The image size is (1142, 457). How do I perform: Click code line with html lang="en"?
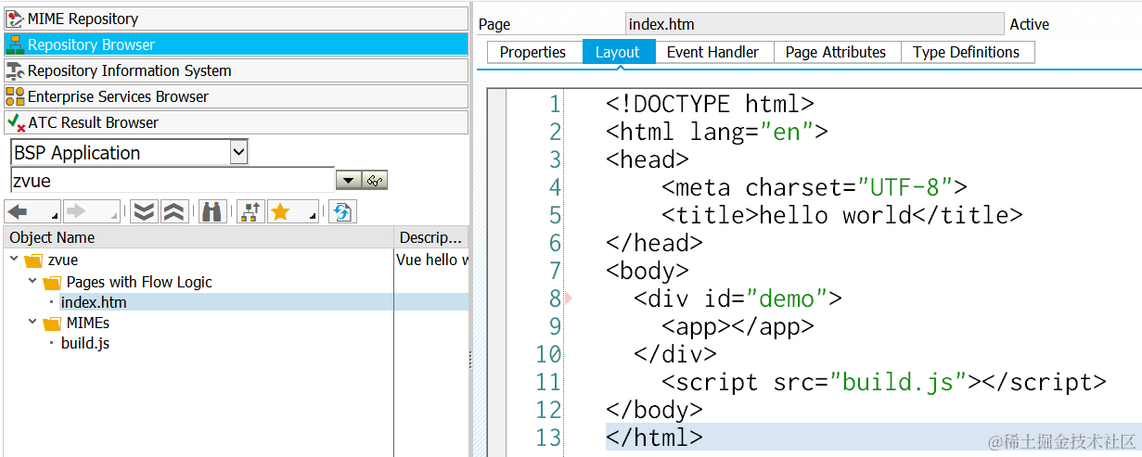[x=717, y=131]
